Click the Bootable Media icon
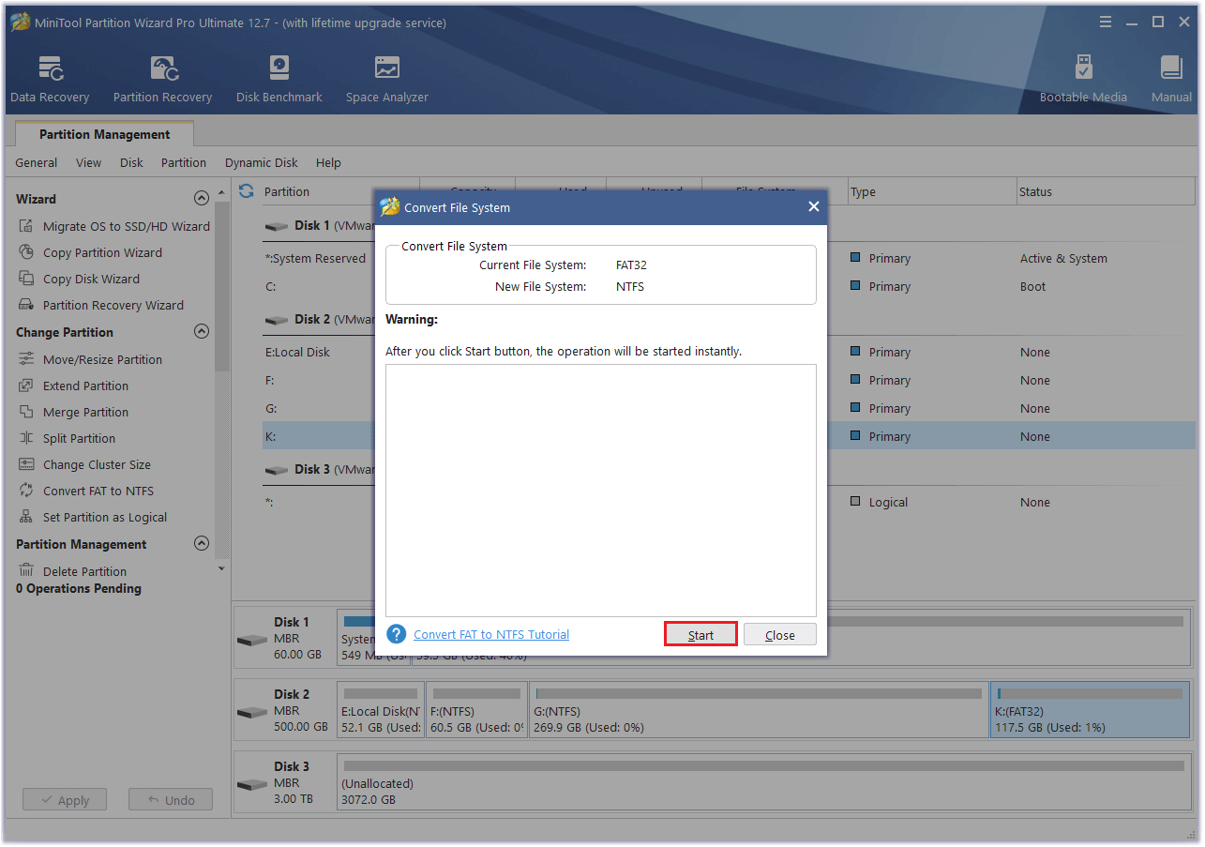 pos(1083,79)
